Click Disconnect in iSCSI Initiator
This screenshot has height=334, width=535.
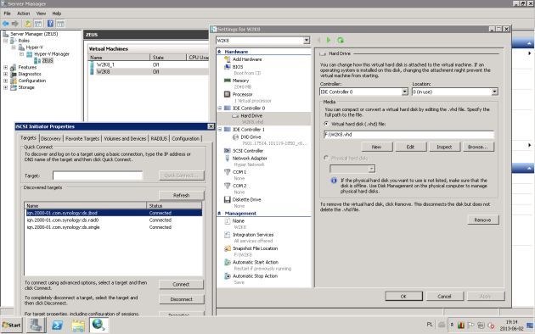pyautogui.click(x=181, y=299)
